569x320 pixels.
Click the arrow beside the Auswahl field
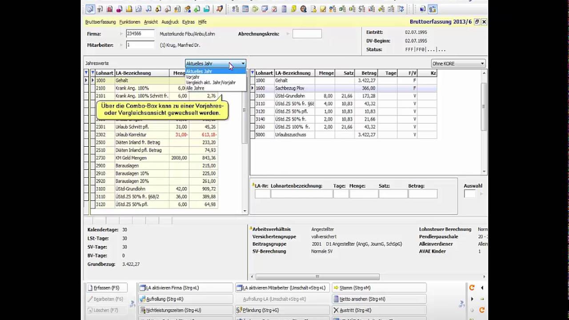(481, 194)
